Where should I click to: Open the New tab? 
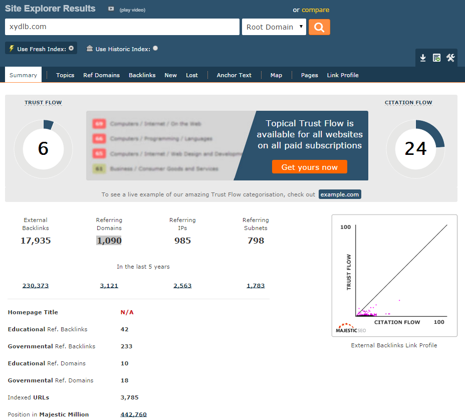pos(170,75)
